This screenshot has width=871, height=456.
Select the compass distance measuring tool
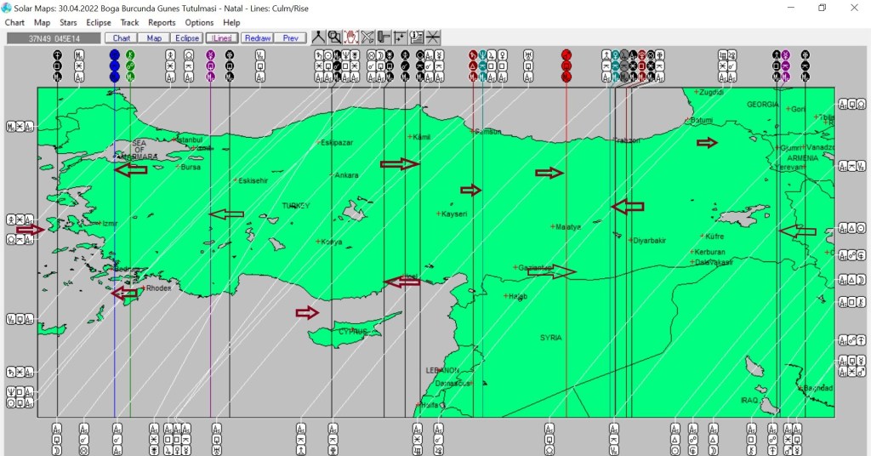coord(318,37)
